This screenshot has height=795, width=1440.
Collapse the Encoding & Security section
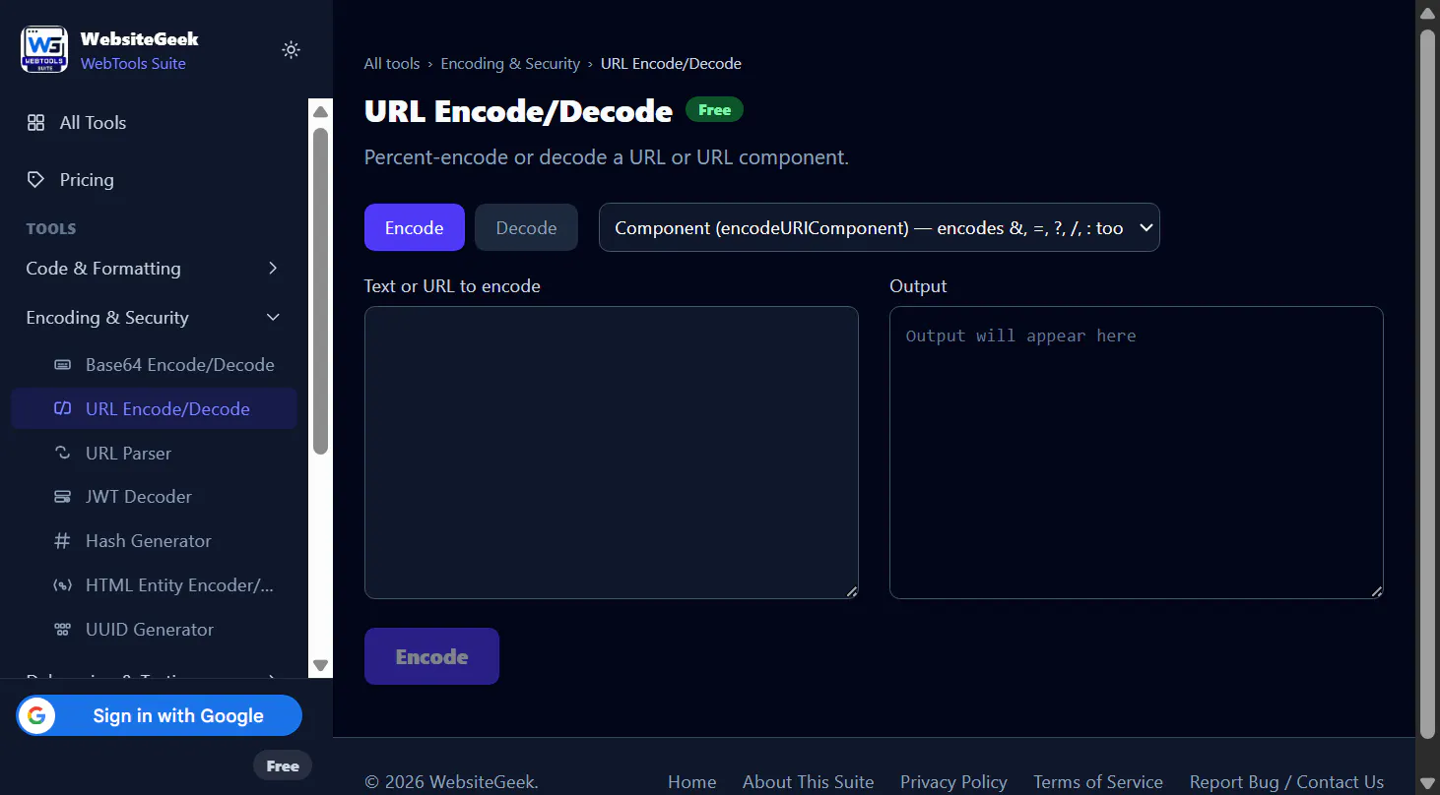[154, 317]
